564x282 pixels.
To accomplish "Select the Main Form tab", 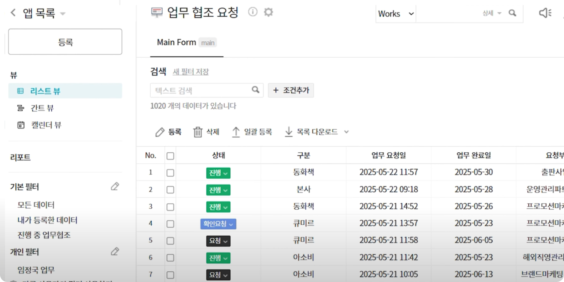I will point(187,43).
